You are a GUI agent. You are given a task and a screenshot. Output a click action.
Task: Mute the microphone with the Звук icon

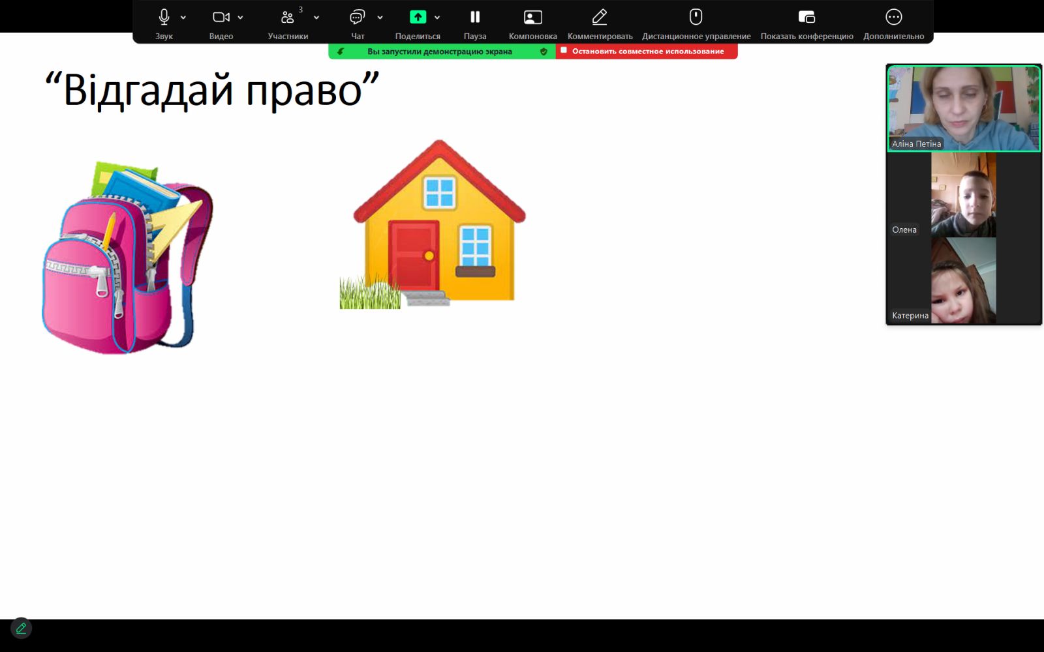coord(164,18)
